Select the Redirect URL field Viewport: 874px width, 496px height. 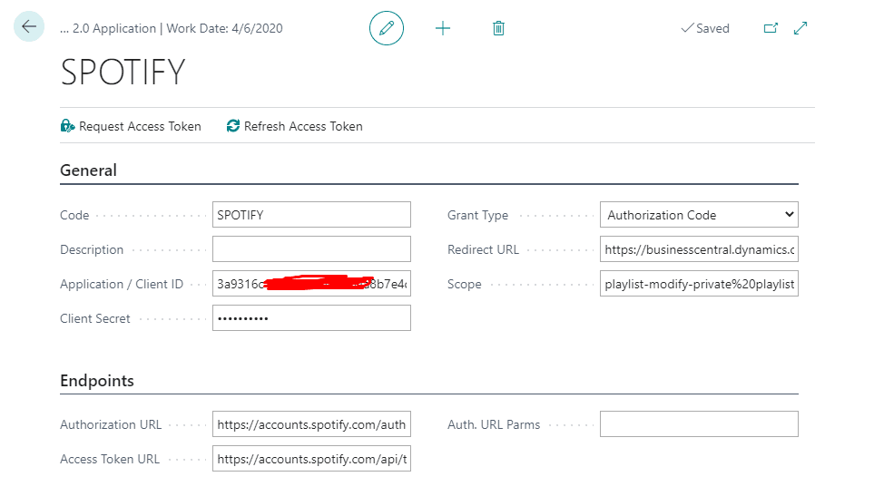699,249
